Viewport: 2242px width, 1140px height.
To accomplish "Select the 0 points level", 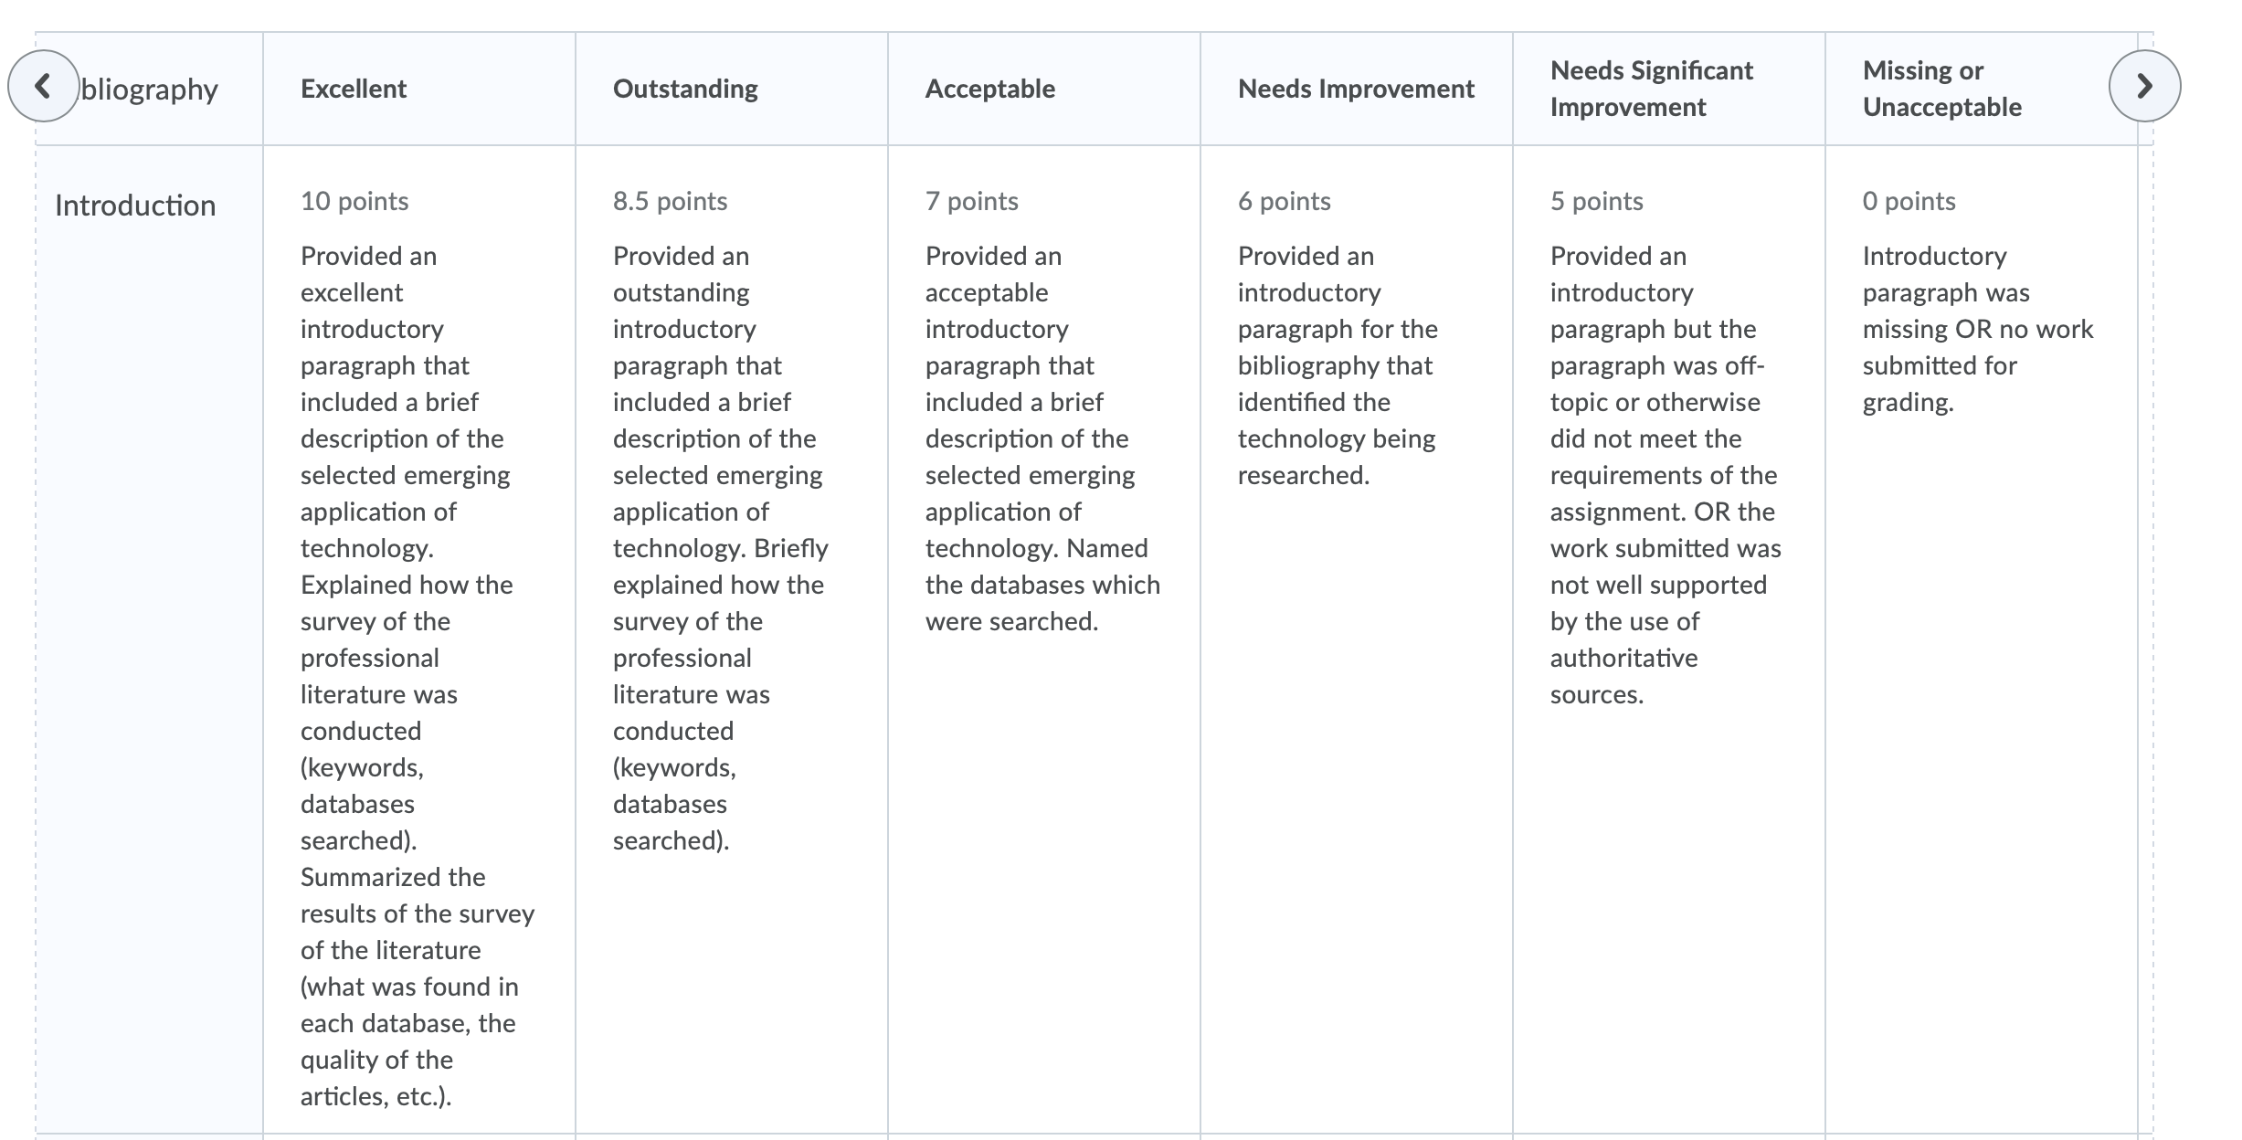I will point(1909,201).
